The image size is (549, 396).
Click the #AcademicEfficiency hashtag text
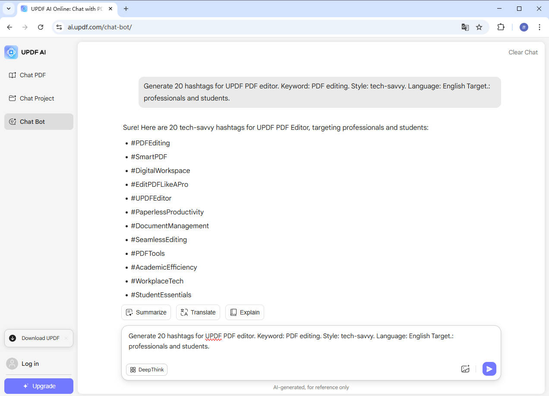coord(164,267)
